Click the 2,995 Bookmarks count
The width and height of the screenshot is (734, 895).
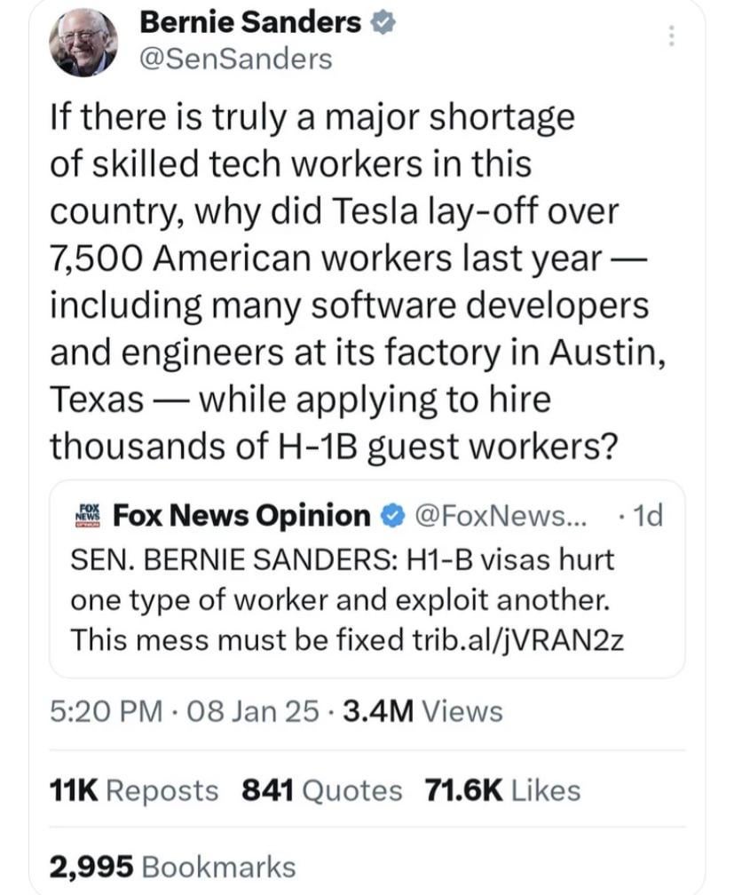(171, 866)
